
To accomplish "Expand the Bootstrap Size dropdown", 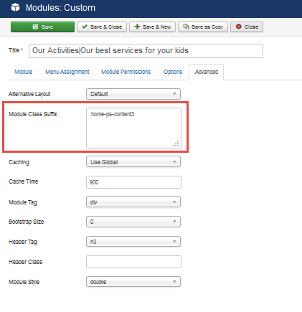I will pyautogui.click(x=133, y=222).
